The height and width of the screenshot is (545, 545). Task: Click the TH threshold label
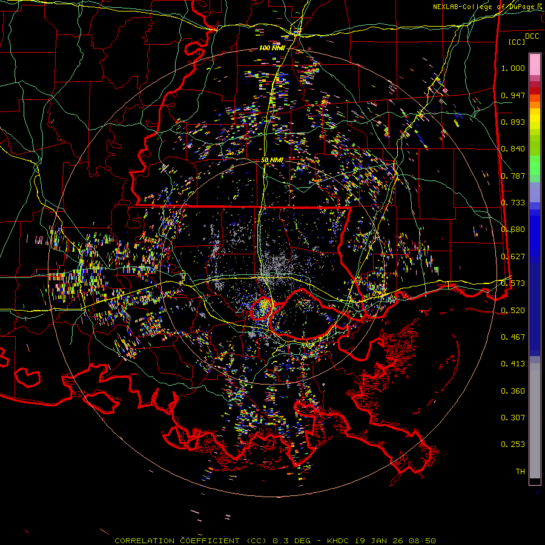click(520, 471)
